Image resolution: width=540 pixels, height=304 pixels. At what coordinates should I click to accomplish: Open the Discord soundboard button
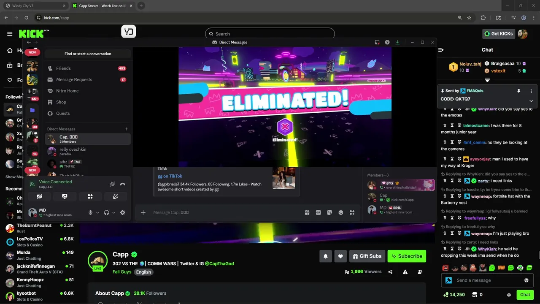[115, 196]
